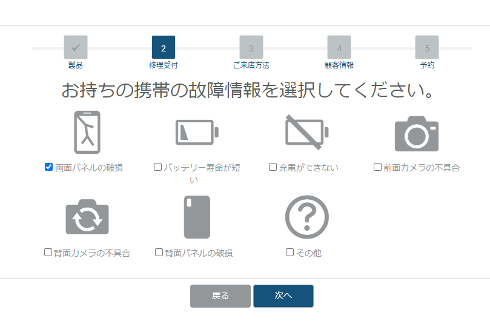Click the checkmark icon on step 1
Image resolution: width=490 pixels, height=327 pixels.
pos(76,48)
